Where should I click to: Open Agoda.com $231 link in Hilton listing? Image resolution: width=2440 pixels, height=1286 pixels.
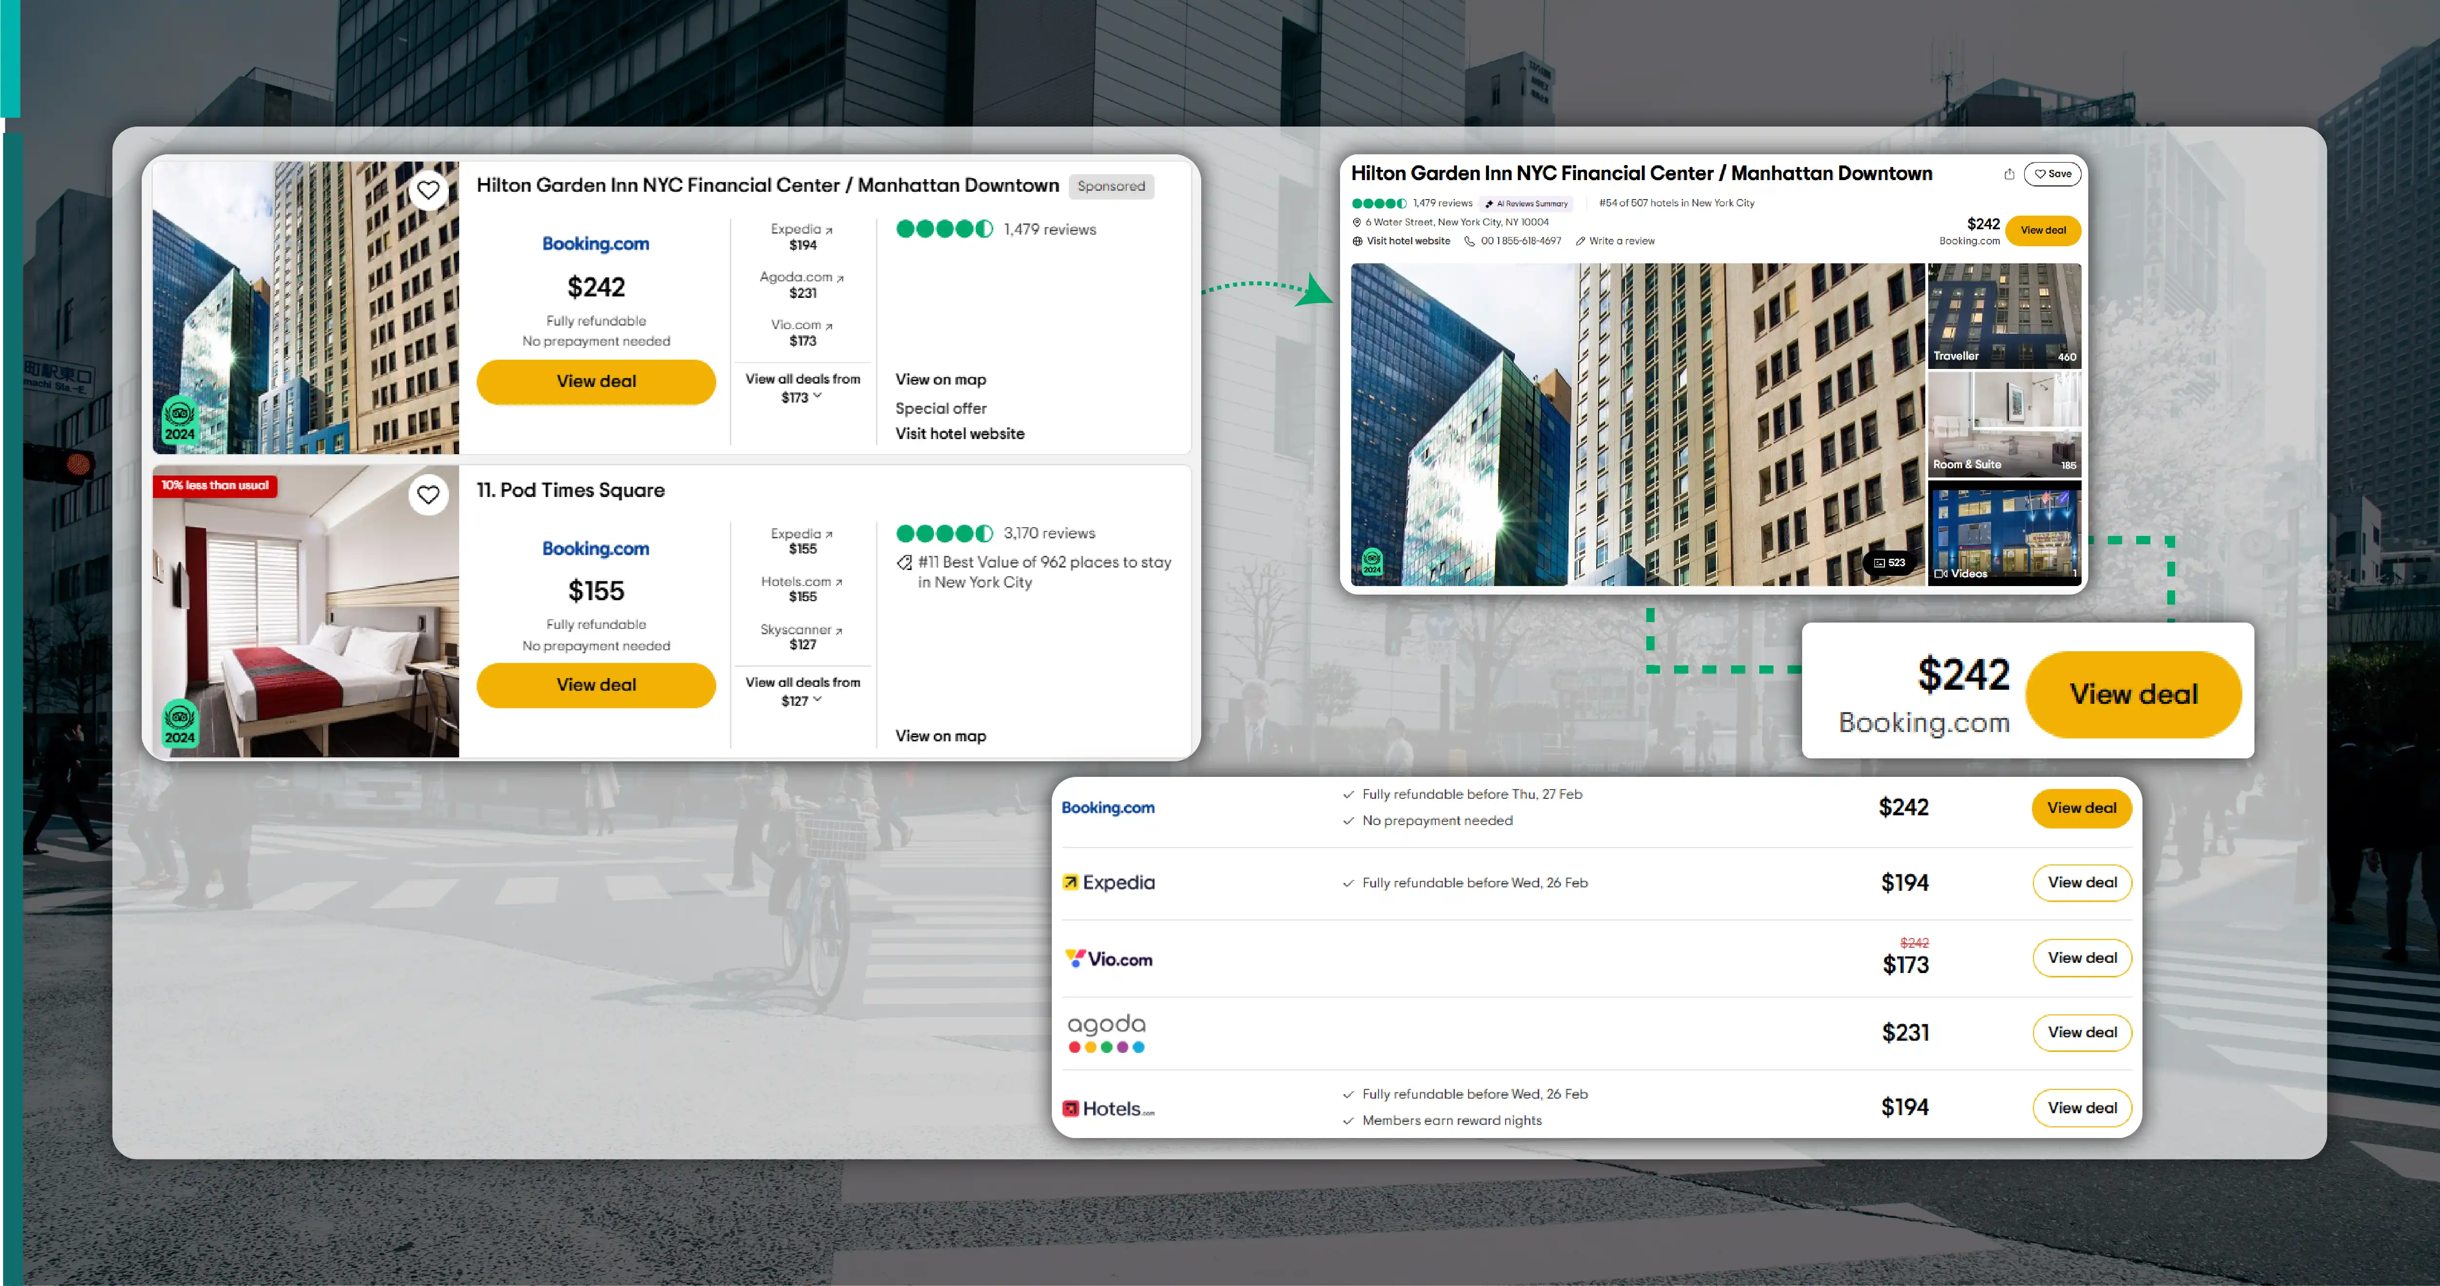(802, 285)
